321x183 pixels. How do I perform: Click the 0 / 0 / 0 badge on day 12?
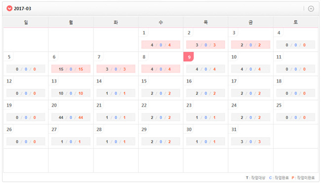pos(26,93)
